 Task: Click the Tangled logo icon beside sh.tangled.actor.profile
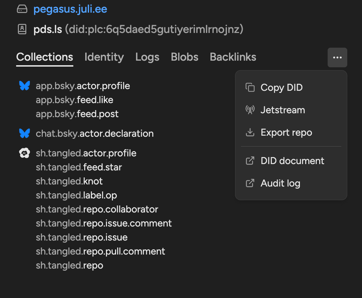(25, 153)
